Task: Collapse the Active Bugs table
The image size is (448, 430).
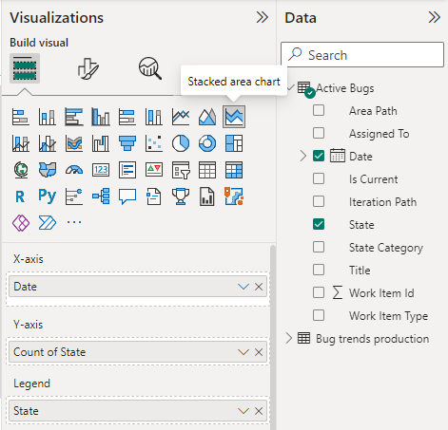Action: tap(291, 87)
